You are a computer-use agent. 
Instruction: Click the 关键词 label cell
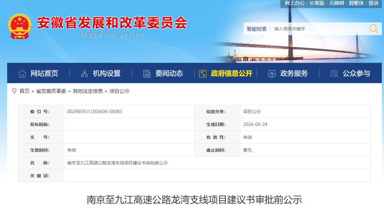pyautogui.click(x=41, y=176)
